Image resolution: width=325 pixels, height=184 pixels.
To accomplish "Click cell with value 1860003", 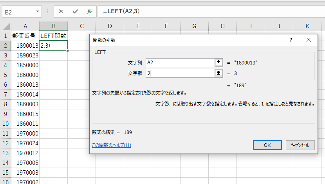I will click(x=25, y=104).
